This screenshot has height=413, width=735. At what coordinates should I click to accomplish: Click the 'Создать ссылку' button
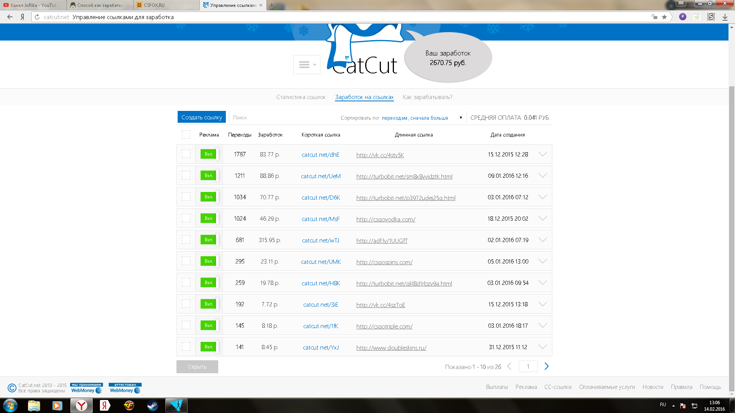click(x=202, y=117)
